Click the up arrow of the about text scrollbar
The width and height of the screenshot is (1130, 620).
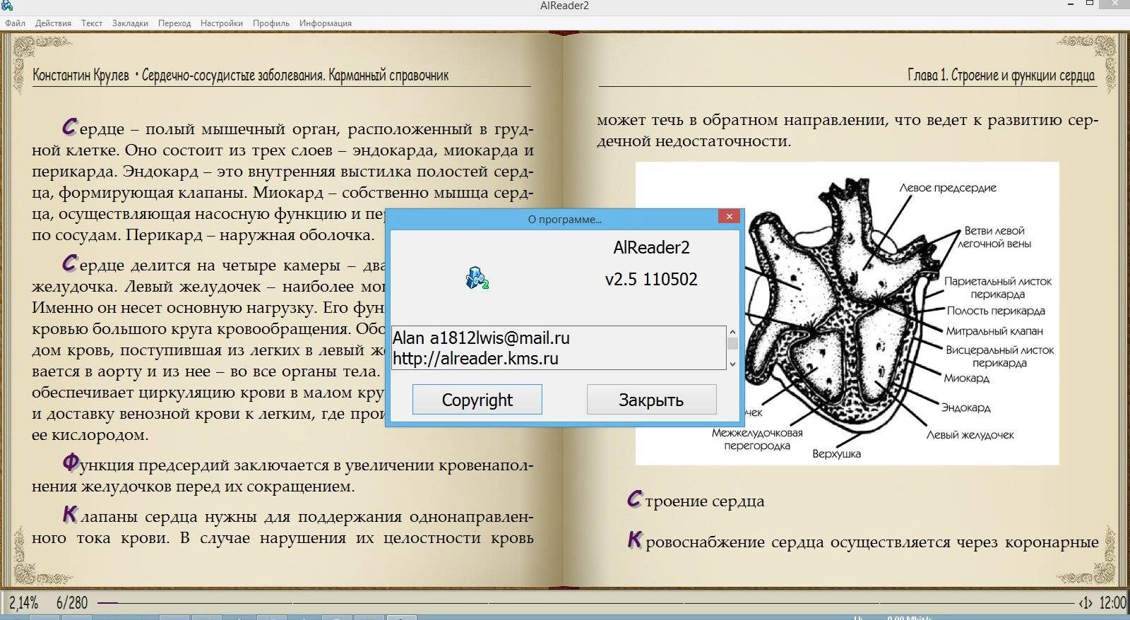pyautogui.click(x=732, y=332)
